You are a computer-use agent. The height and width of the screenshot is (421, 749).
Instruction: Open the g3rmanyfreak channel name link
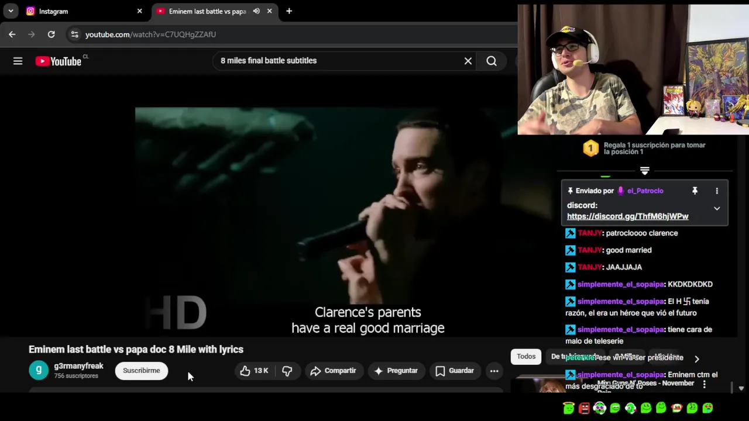click(x=78, y=366)
